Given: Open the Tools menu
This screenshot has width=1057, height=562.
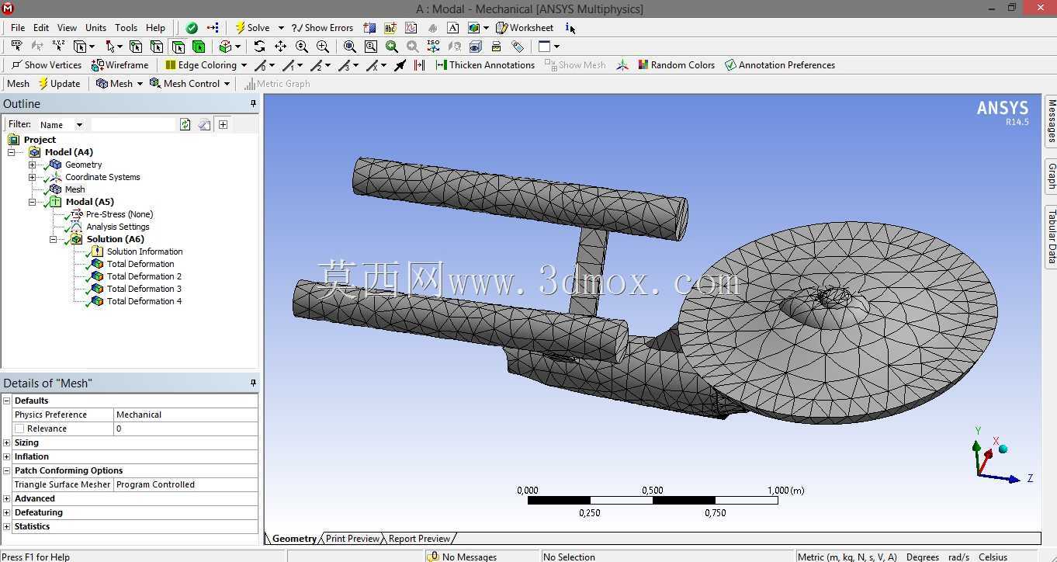Looking at the screenshot, I should 126,28.
